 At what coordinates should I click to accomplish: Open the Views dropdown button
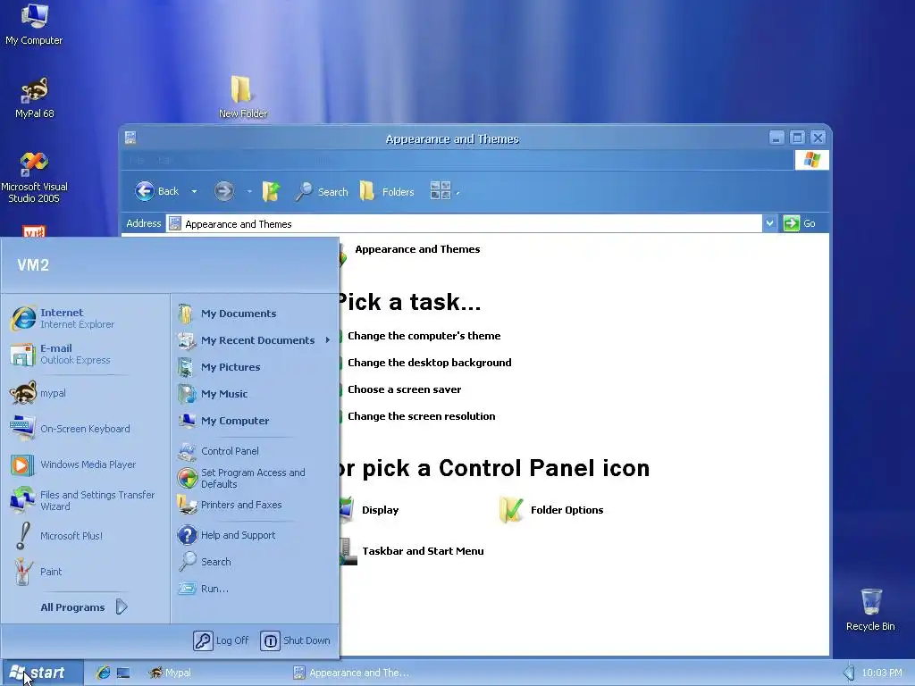[x=445, y=191]
